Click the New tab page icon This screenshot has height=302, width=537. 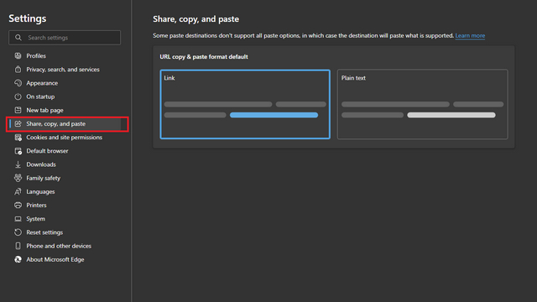click(18, 110)
